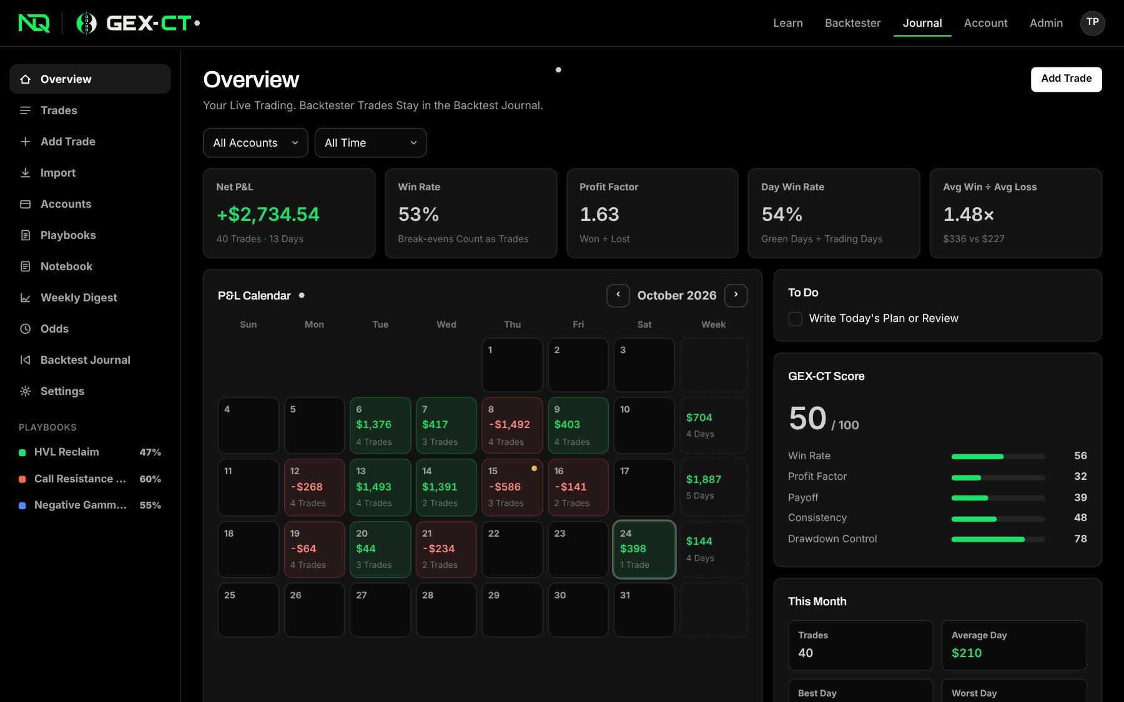Image resolution: width=1124 pixels, height=702 pixels.
Task: Select the Journal tab
Action: click(x=922, y=23)
